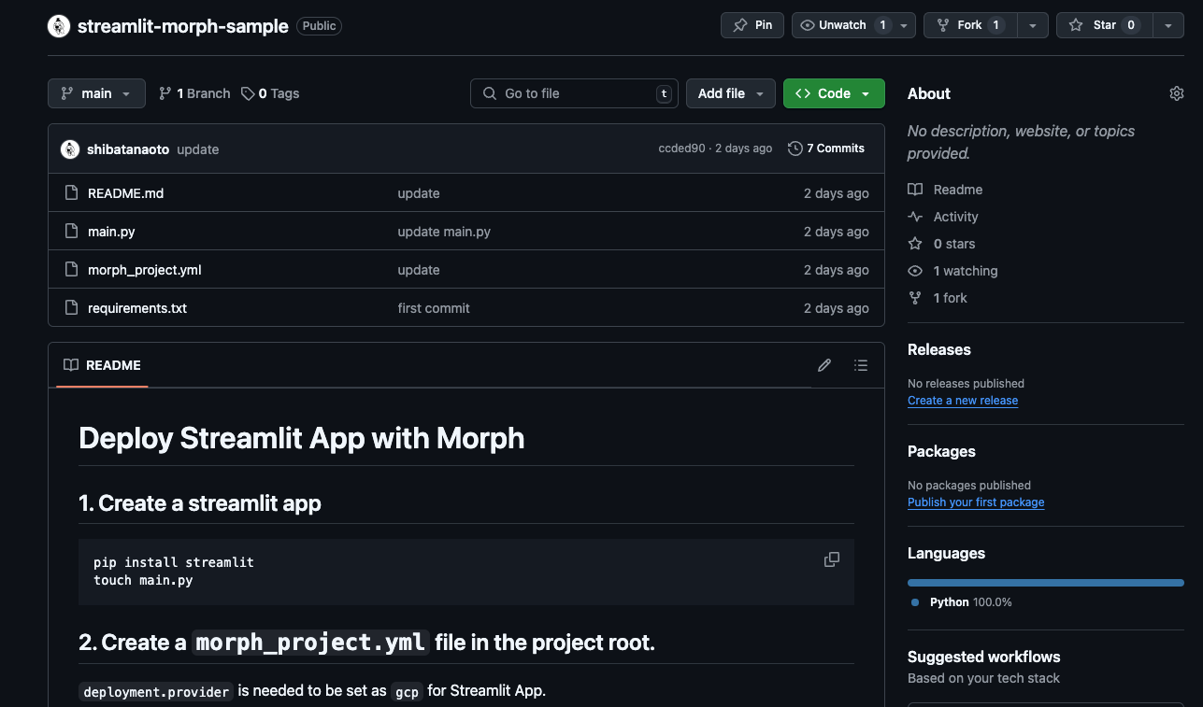Click the commit history clock icon
Image resolution: width=1203 pixels, height=707 pixels.
point(795,148)
